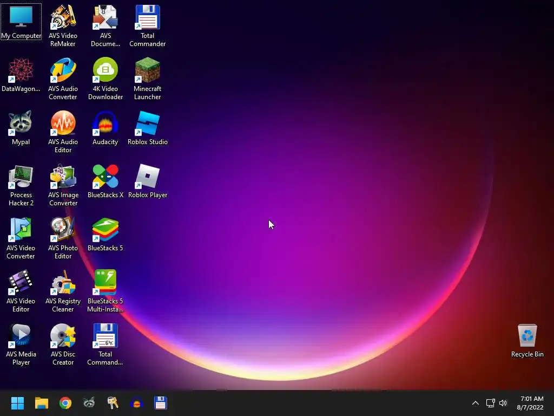Image resolution: width=554 pixels, height=416 pixels.
Task: Open the AVS Video ReMaker shortcut
Action: tap(63, 26)
